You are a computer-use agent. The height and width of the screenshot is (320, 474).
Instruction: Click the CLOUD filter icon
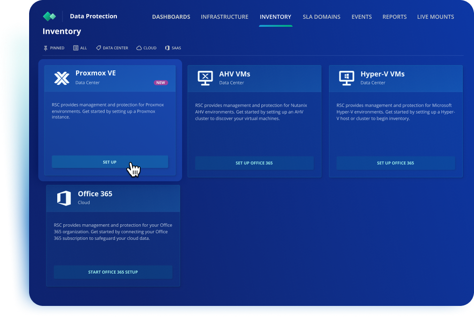[138, 47]
